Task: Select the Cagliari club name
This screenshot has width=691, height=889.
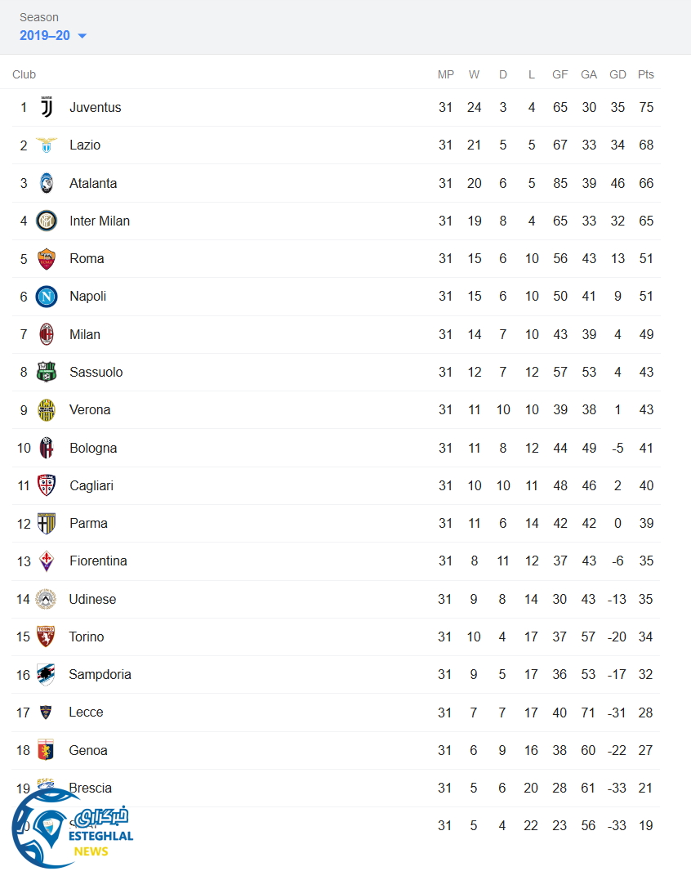Action: pyautogui.click(x=91, y=485)
